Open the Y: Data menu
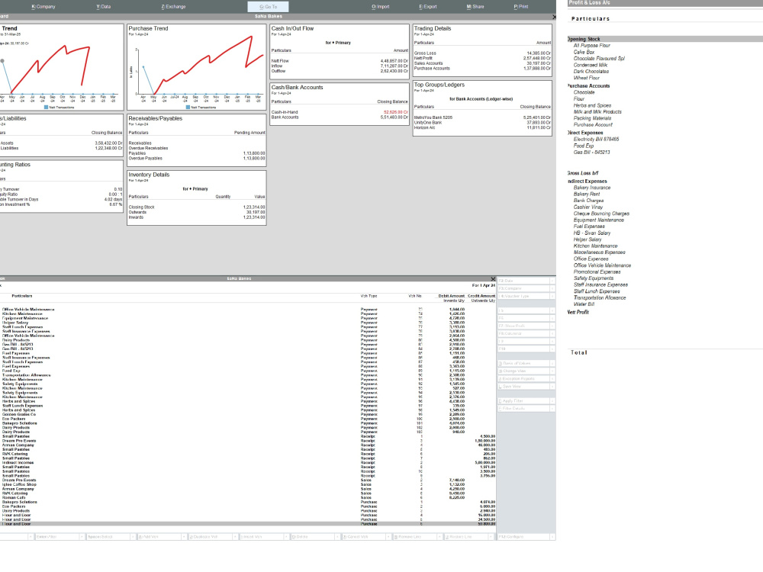763x572 pixels. click(x=103, y=7)
